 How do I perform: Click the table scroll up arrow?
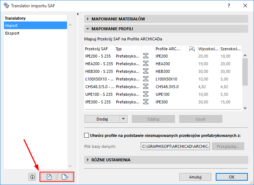[245, 55]
